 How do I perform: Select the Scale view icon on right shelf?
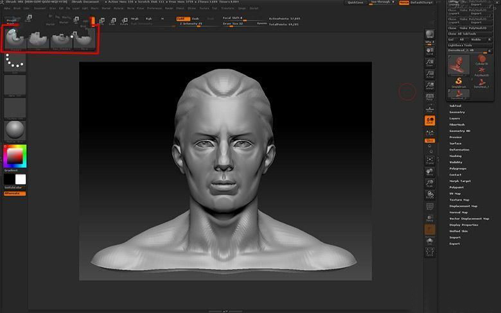coord(430,183)
